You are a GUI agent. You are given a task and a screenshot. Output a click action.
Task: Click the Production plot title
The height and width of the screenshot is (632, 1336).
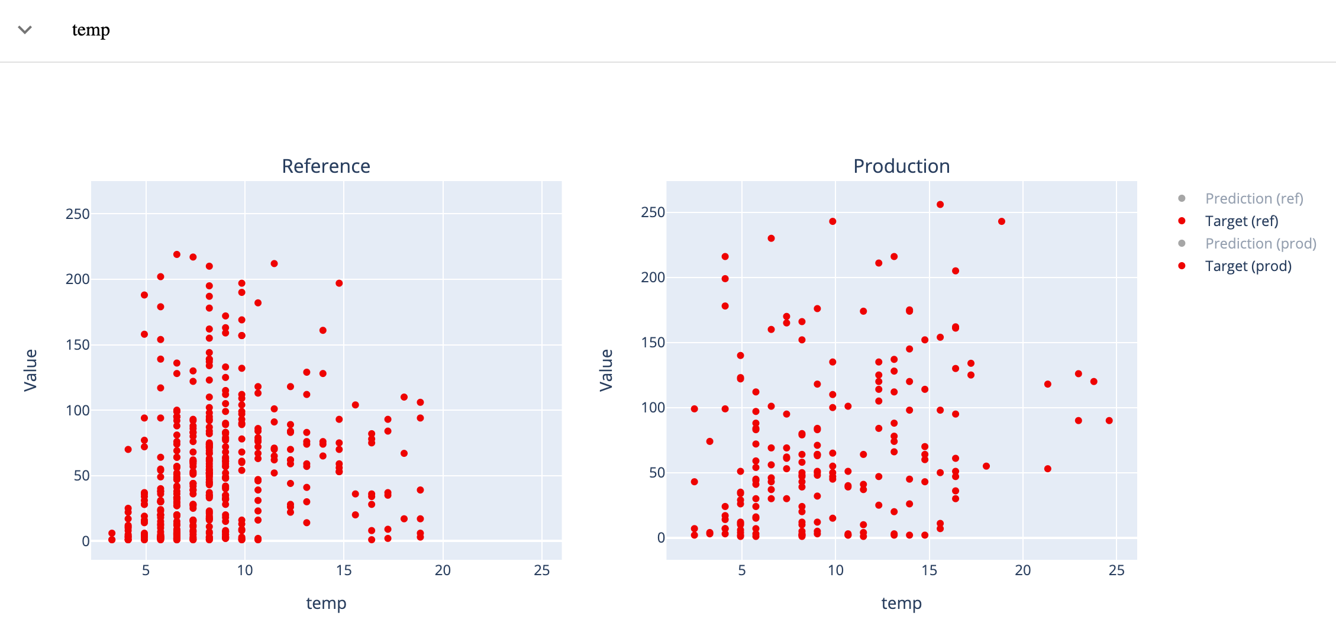coord(901,166)
